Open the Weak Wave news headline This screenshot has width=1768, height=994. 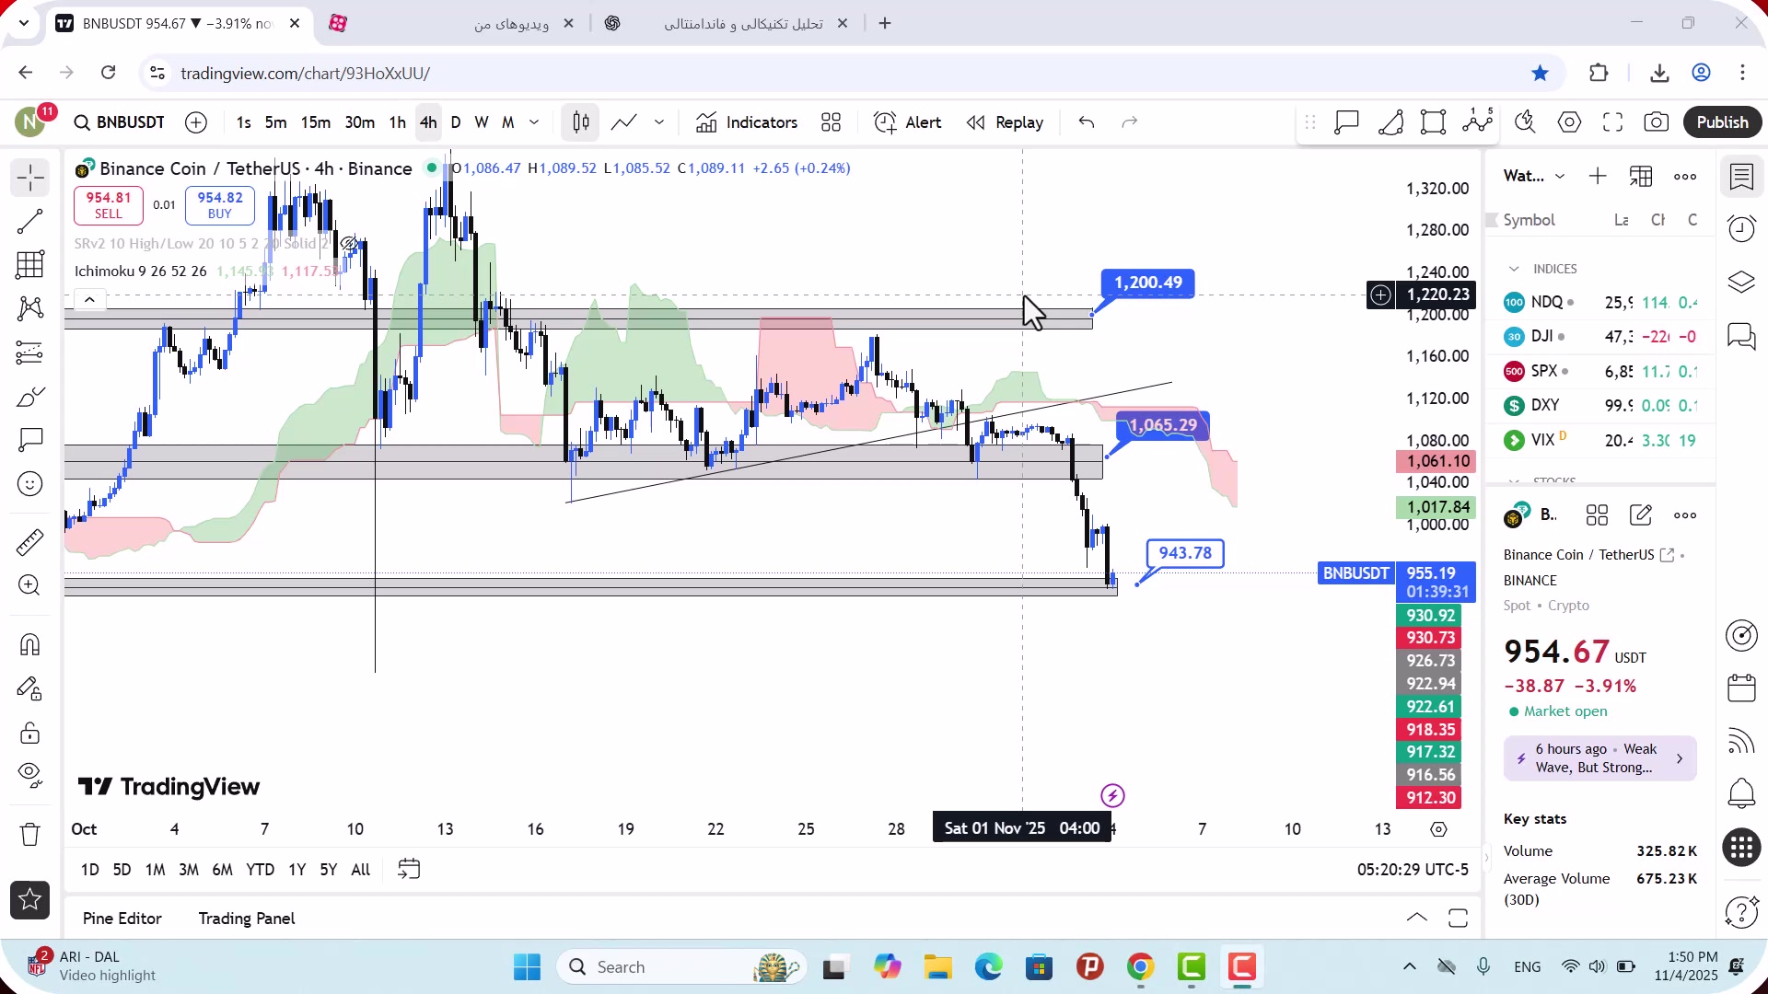coord(1599,758)
